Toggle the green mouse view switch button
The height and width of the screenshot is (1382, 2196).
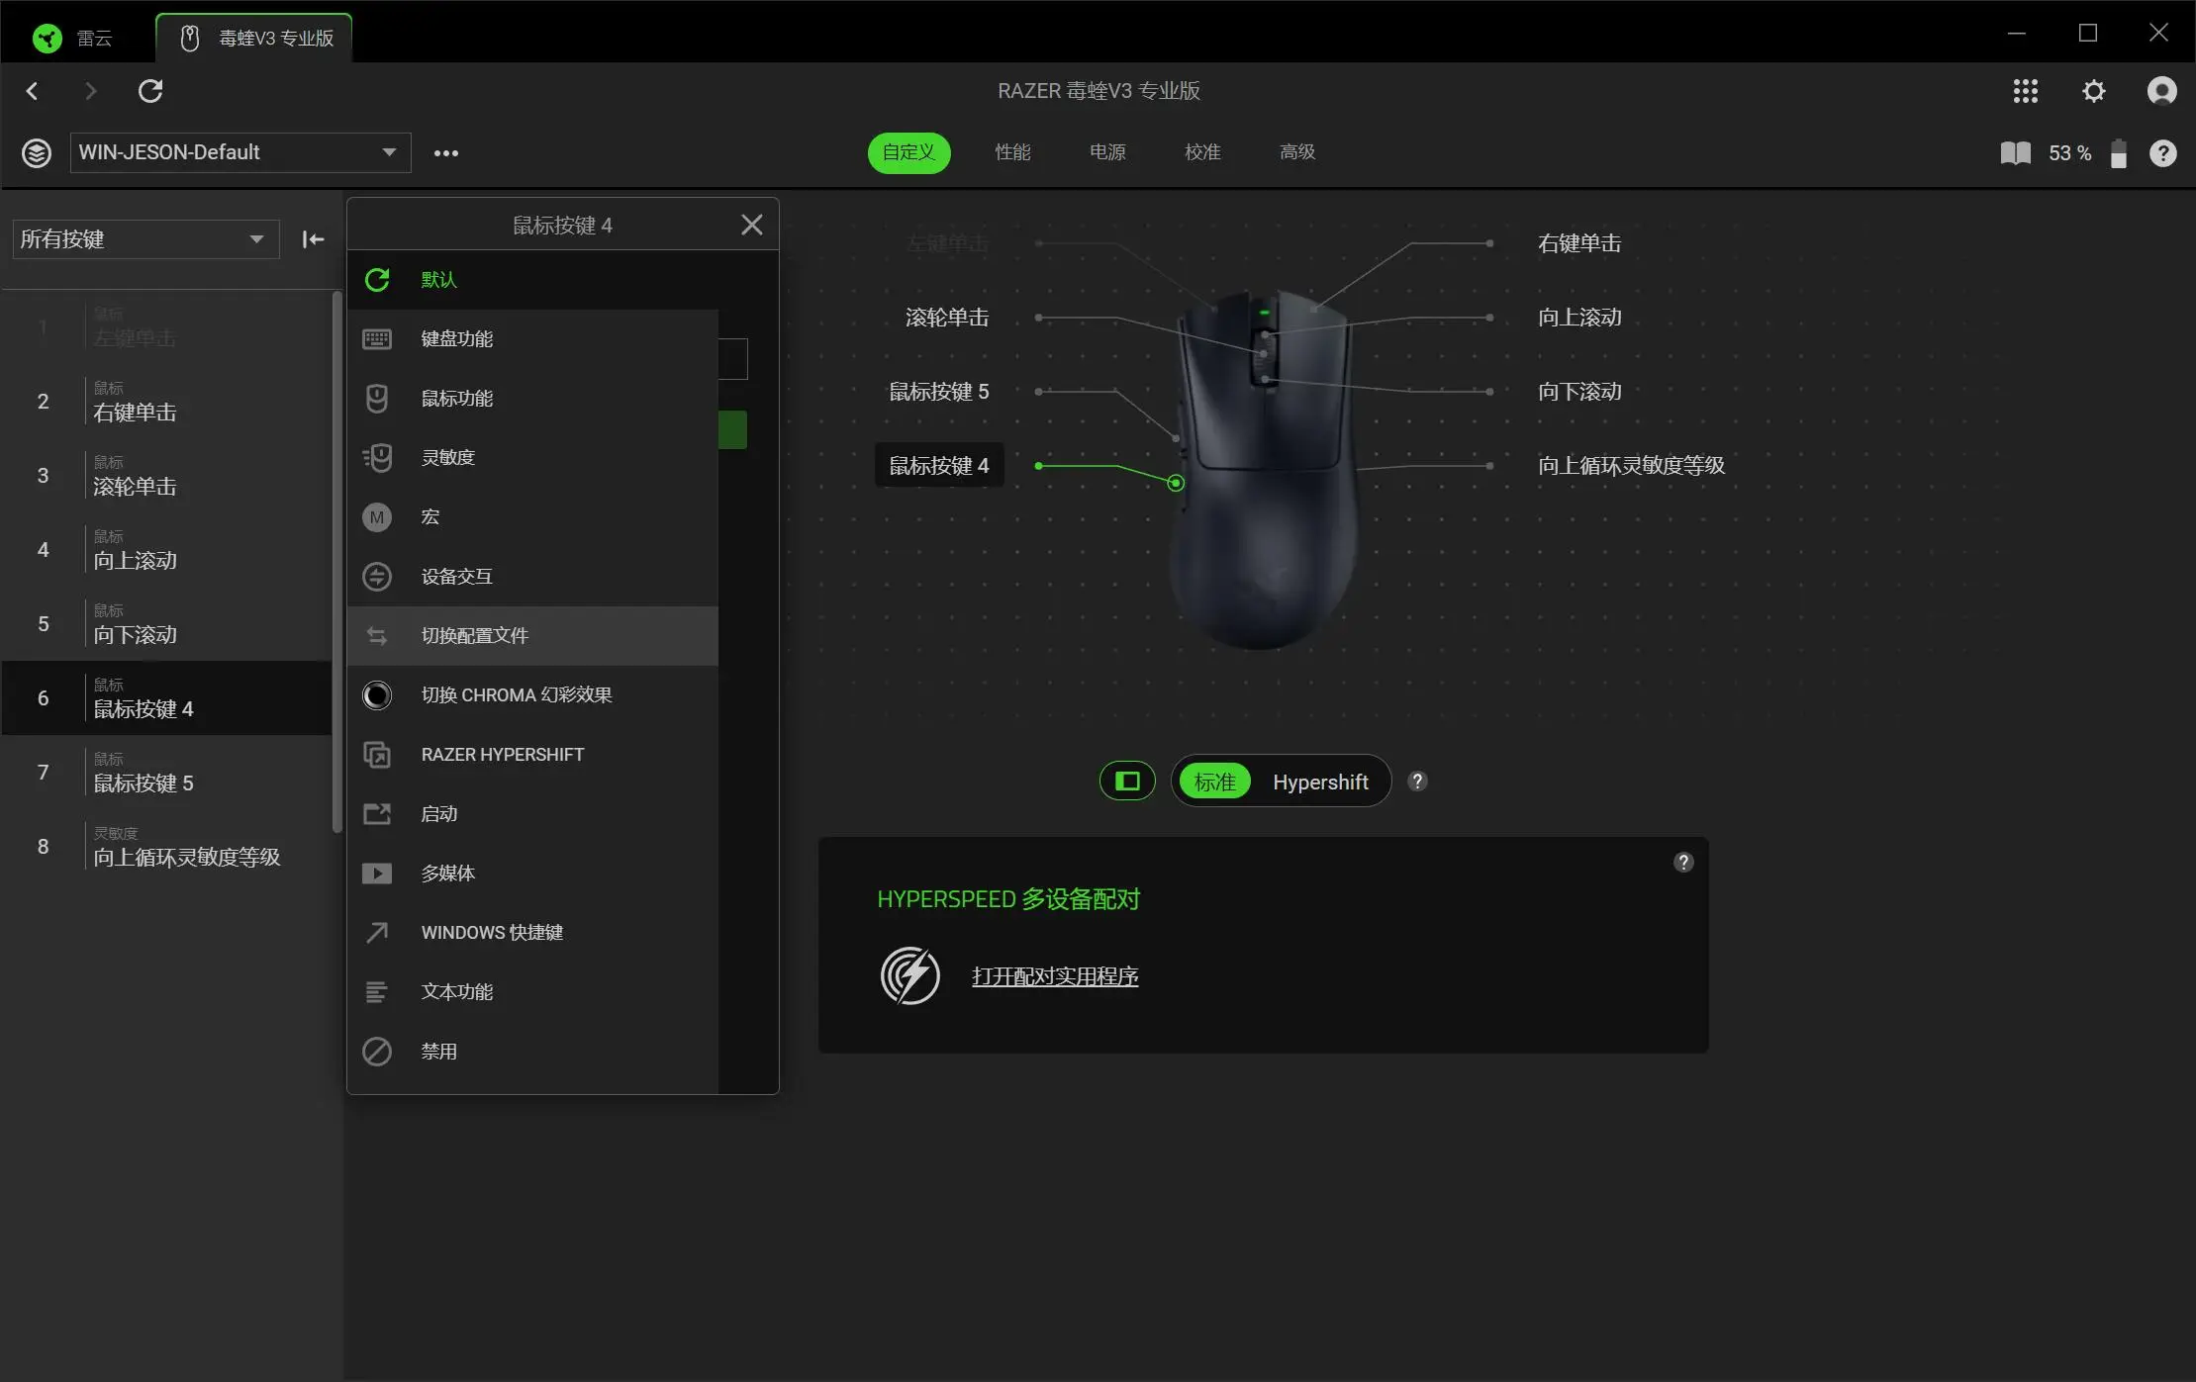pyautogui.click(x=1127, y=782)
